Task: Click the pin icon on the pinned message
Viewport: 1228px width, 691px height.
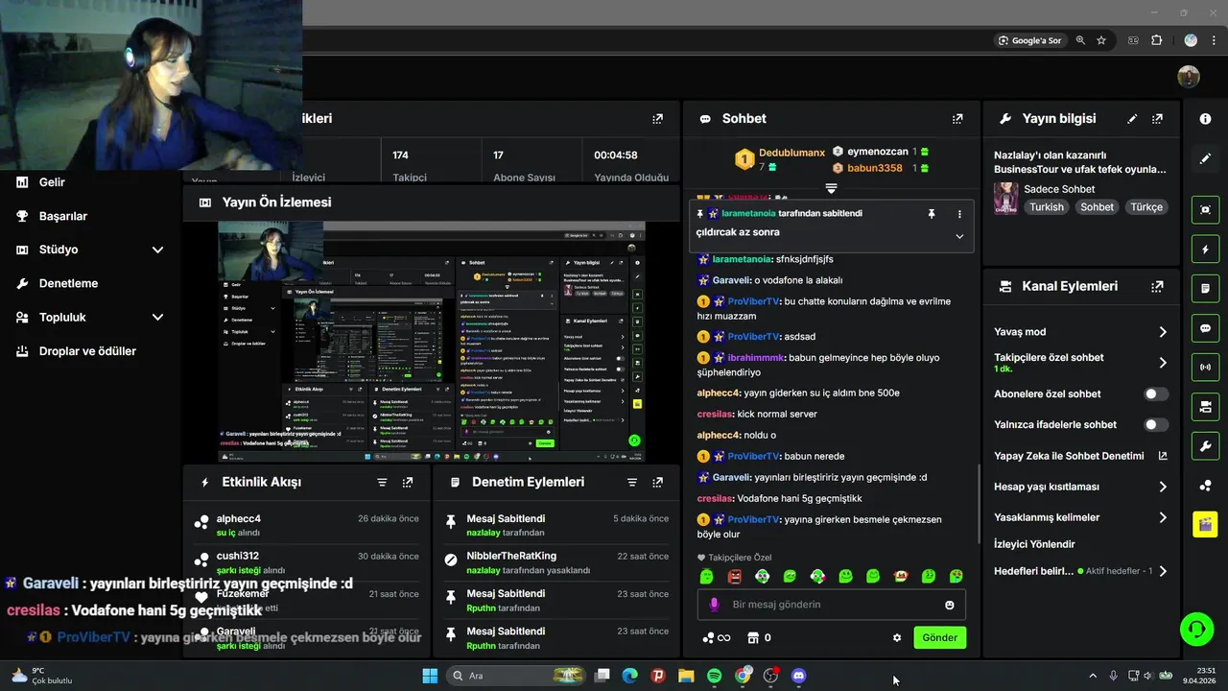Action: pyautogui.click(x=931, y=214)
